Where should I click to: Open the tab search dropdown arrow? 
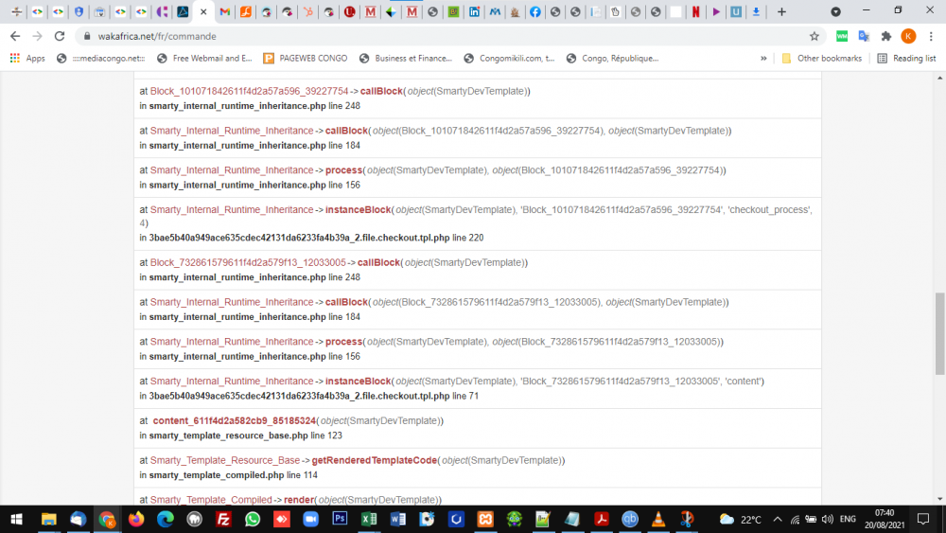[835, 11]
